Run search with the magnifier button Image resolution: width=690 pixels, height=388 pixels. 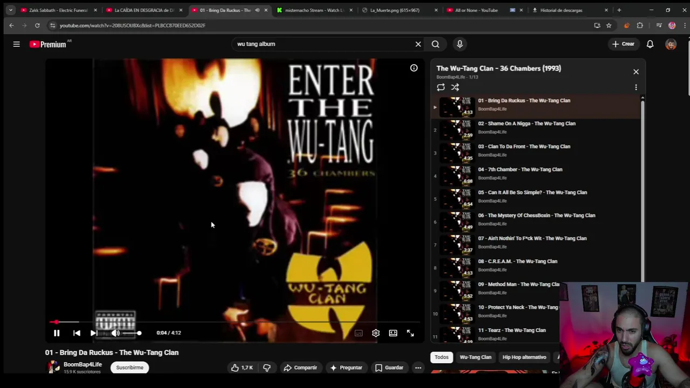(436, 44)
